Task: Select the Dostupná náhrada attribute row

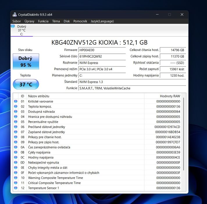Action: (97, 112)
